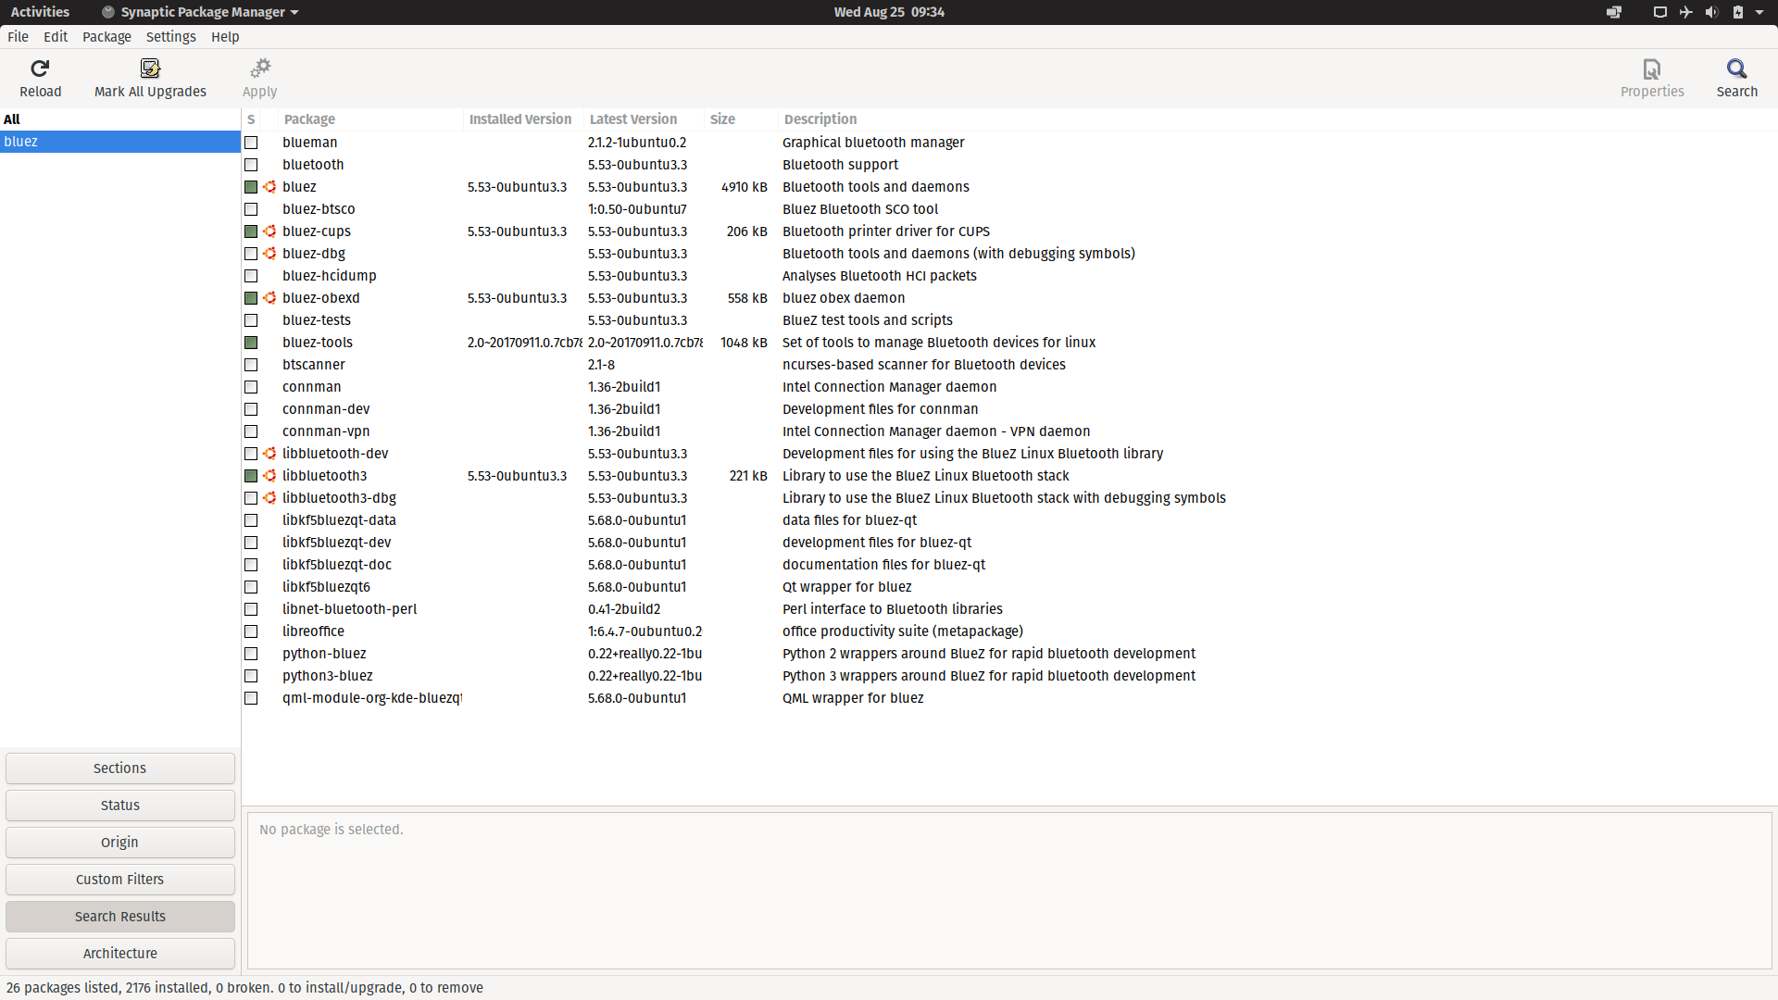Click the Custom Filters button
Viewport: 1778px width, 1000px height.
pos(120,880)
